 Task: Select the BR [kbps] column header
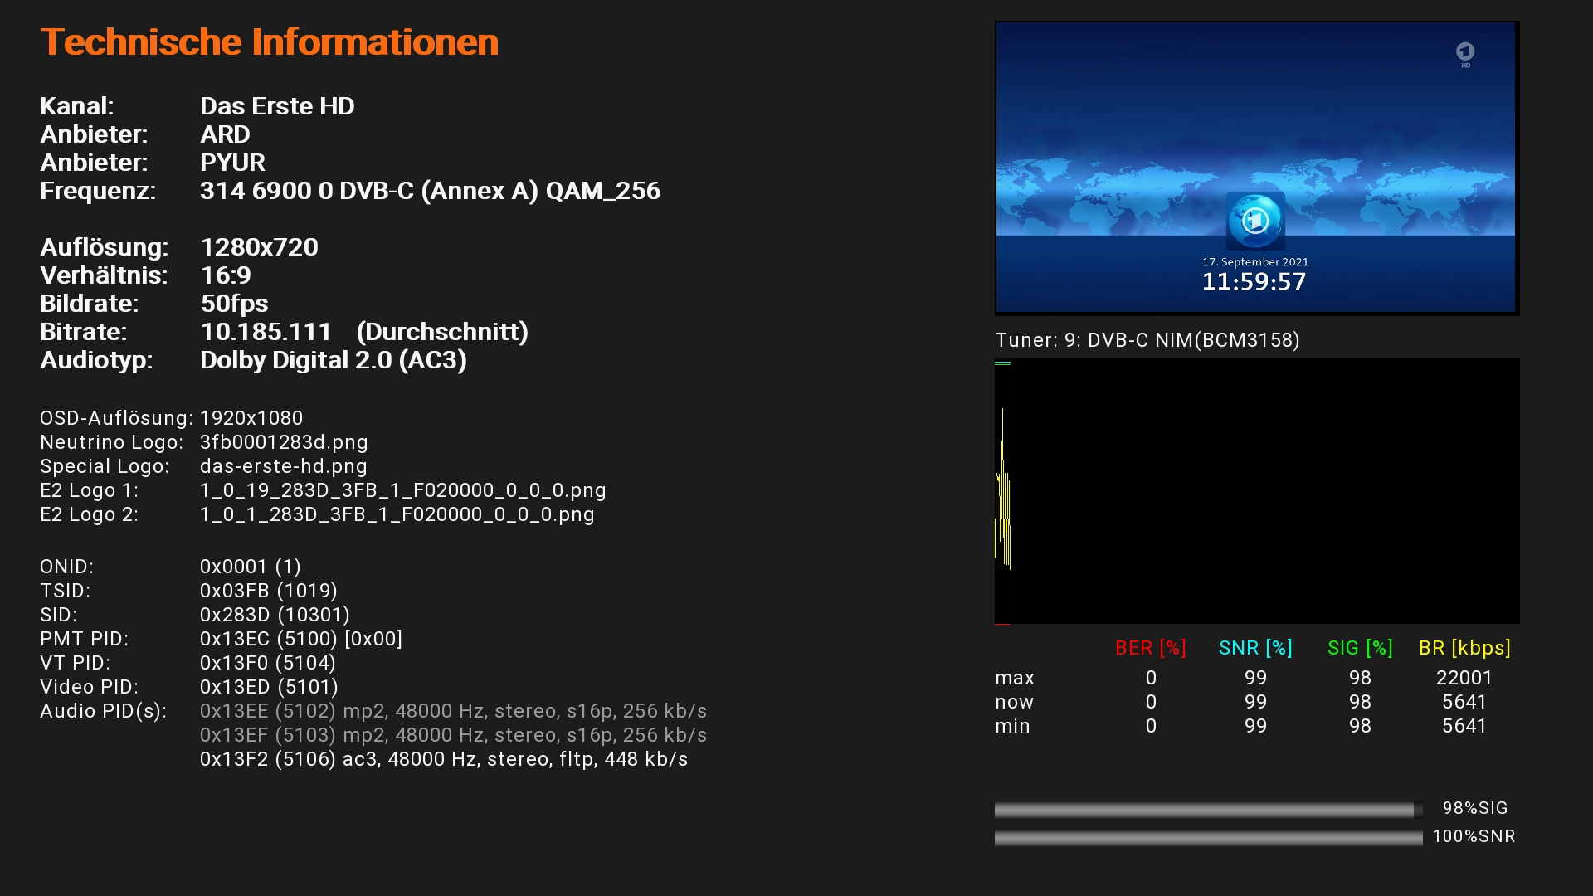coord(1464,648)
